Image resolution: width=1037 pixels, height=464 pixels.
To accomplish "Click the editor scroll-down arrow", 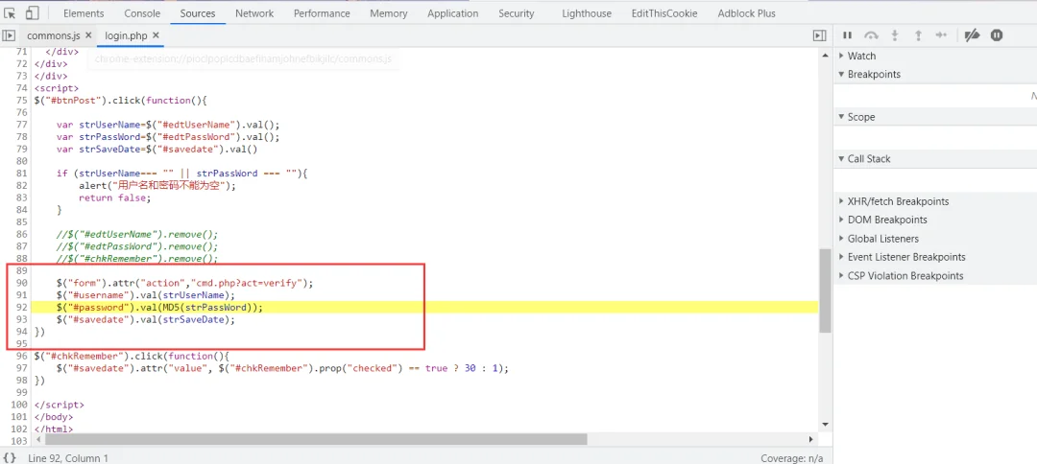I will coord(825,424).
